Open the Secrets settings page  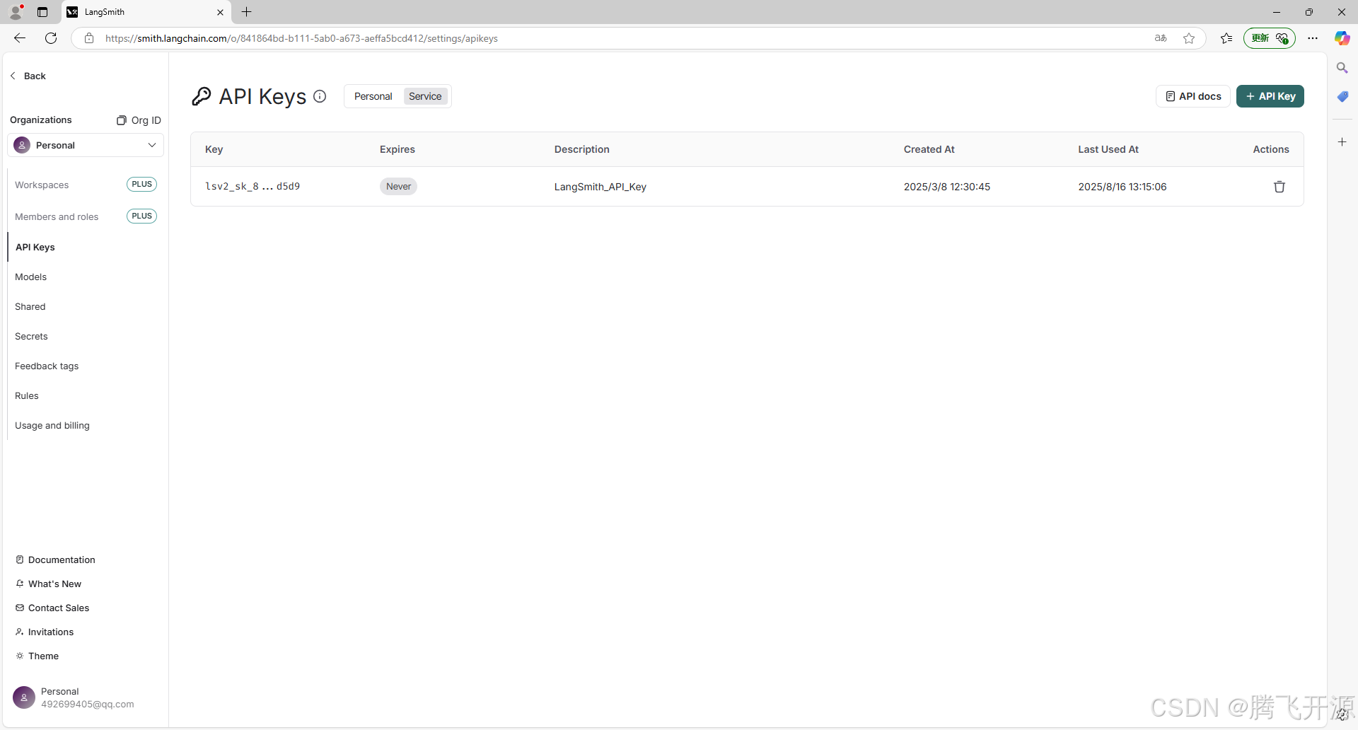(x=31, y=336)
